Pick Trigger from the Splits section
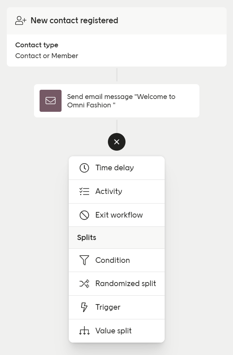Image resolution: width=233 pixels, height=355 pixels. tap(117, 307)
